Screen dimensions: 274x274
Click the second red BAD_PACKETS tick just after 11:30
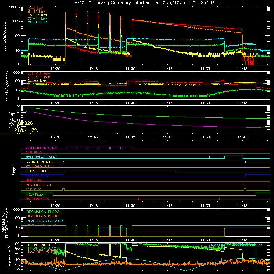pos(219,199)
